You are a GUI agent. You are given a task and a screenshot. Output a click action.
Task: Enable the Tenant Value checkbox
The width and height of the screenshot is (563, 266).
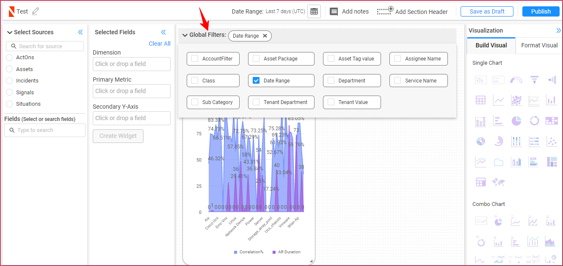[331, 102]
